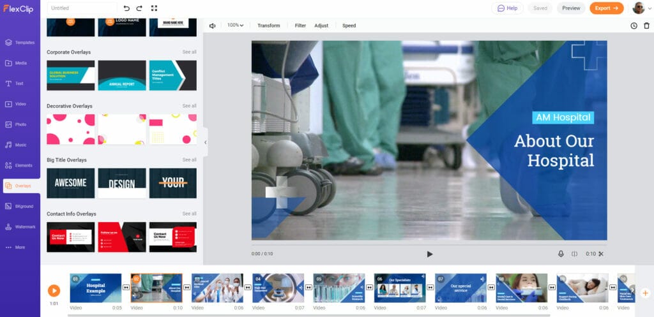Open duration clock icon

(634, 26)
